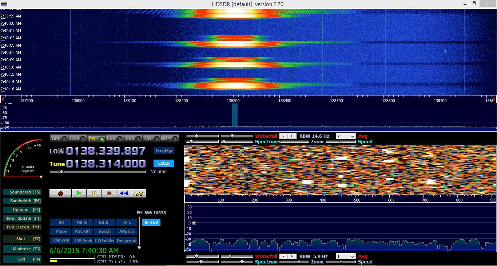Click the green play button
The width and height of the screenshot is (497, 266).
[x=79, y=193]
